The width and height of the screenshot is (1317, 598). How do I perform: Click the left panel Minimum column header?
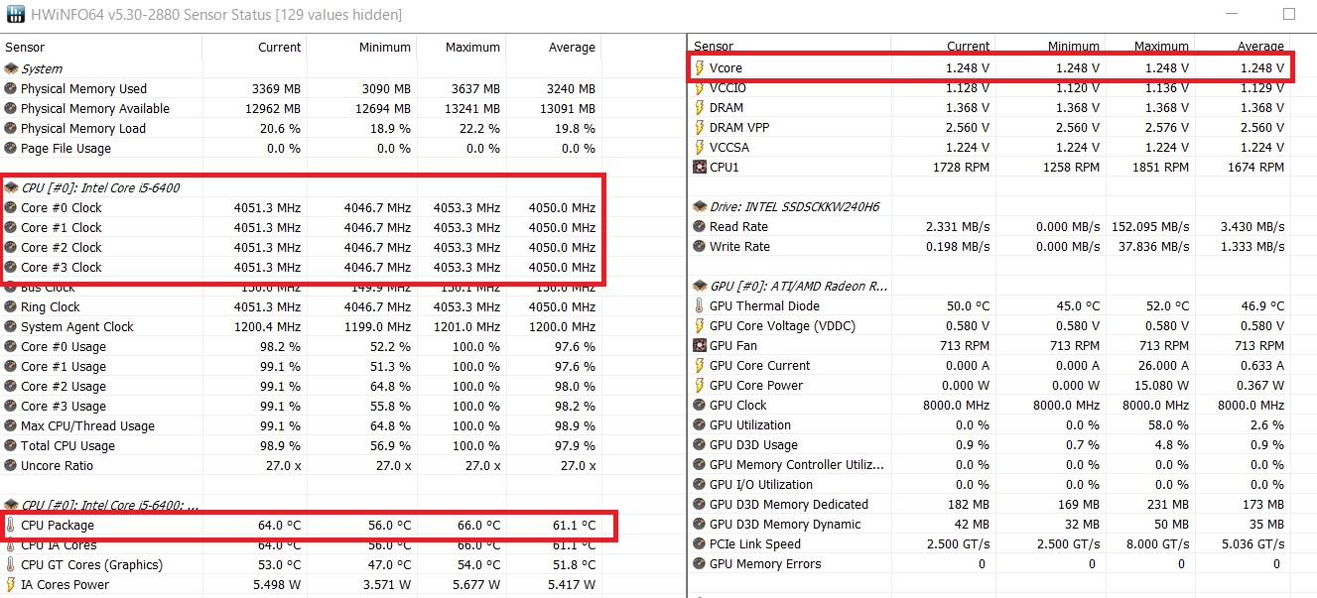pyautogui.click(x=362, y=47)
